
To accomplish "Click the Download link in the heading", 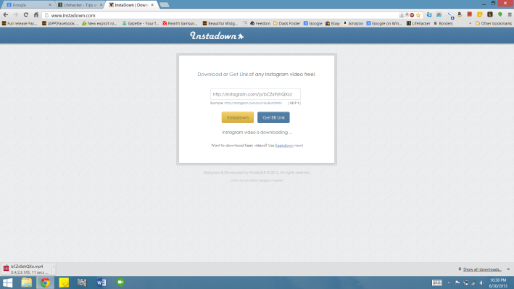I will click(x=210, y=75).
